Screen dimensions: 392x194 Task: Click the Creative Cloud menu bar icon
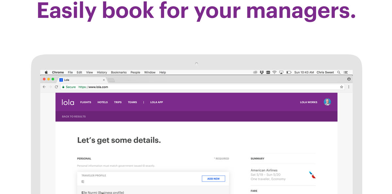click(x=255, y=73)
